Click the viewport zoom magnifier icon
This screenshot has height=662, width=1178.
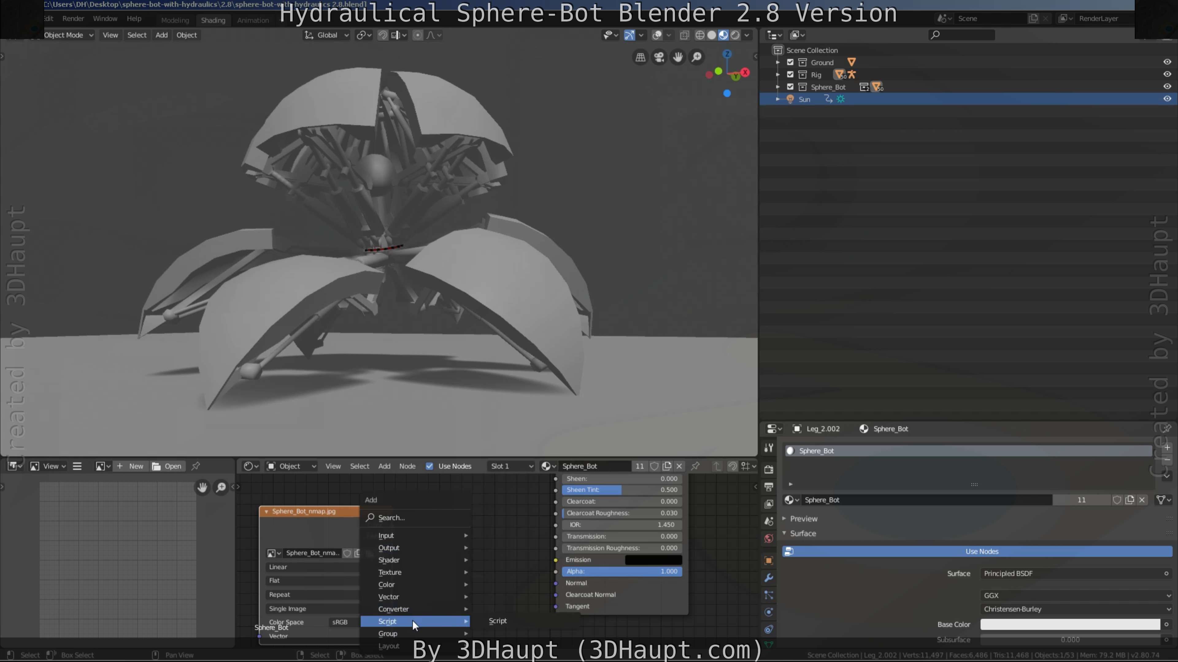tap(696, 57)
